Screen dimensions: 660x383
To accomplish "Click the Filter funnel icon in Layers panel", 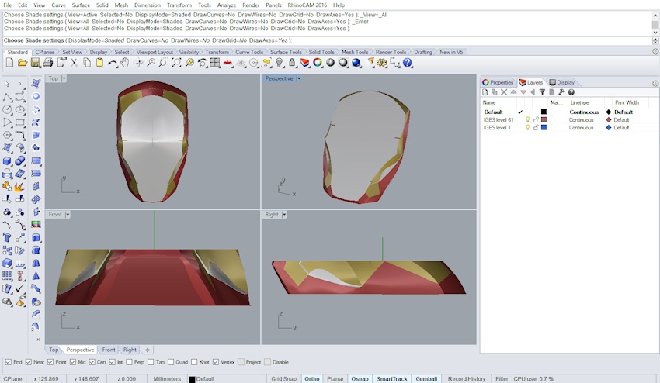I will click(x=542, y=92).
